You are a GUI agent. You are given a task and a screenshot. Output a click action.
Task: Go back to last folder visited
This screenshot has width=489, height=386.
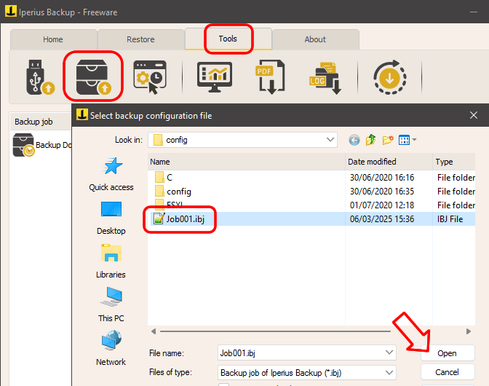click(x=354, y=140)
